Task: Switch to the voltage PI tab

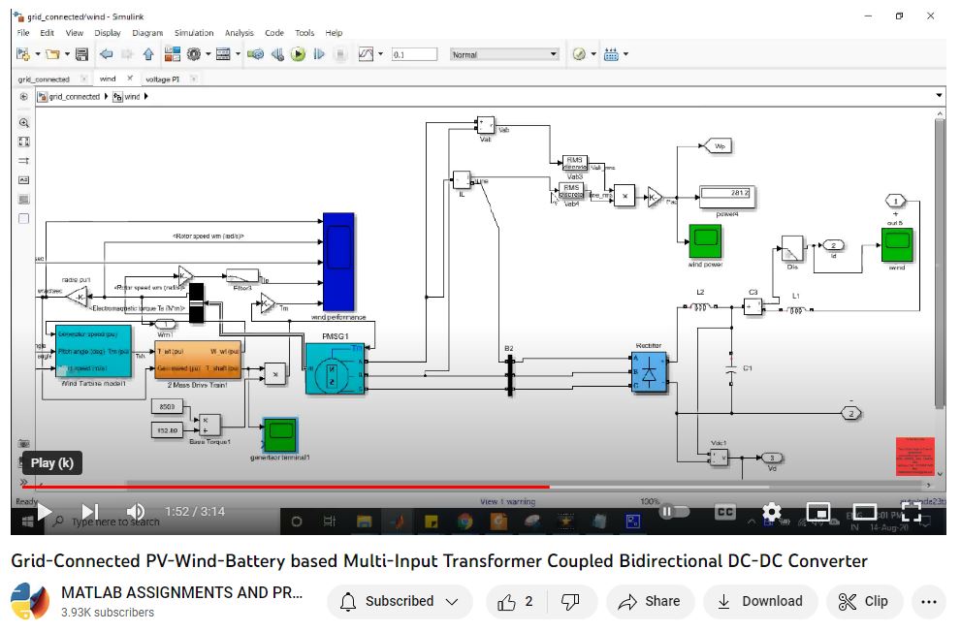Action: pos(162,79)
